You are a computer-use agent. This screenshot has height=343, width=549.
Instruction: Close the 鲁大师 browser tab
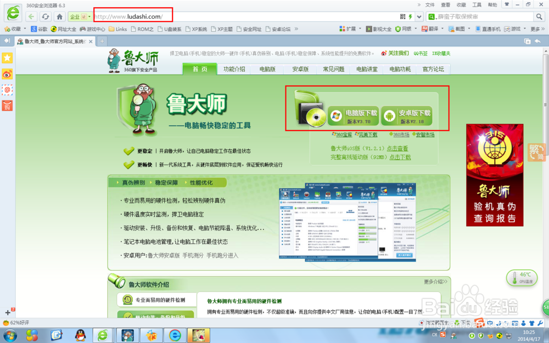(91, 41)
